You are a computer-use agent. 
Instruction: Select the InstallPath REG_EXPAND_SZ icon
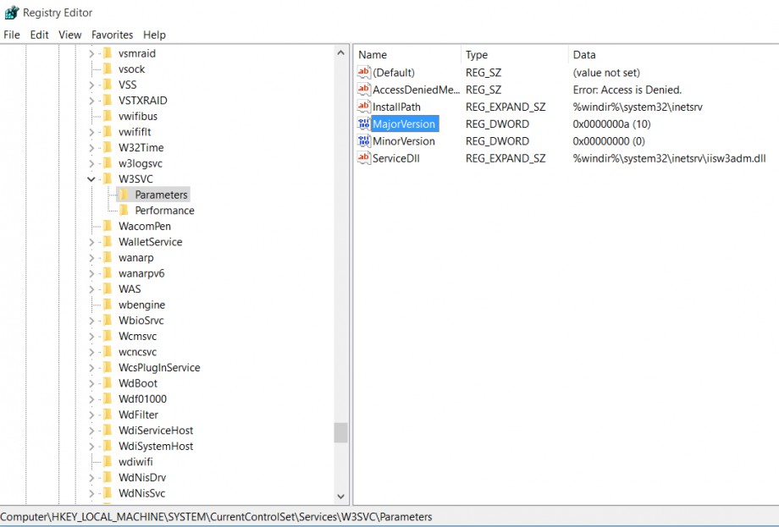pyautogui.click(x=363, y=107)
